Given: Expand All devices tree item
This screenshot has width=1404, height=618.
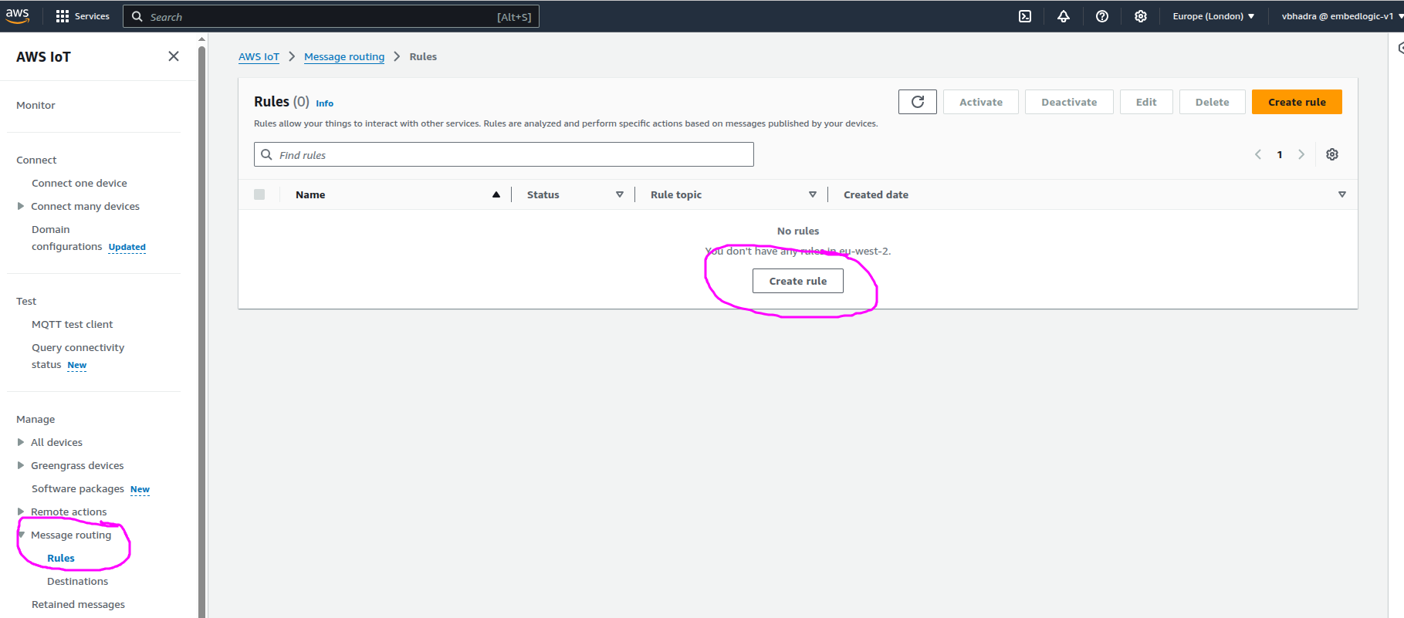Looking at the screenshot, I should click(21, 442).
